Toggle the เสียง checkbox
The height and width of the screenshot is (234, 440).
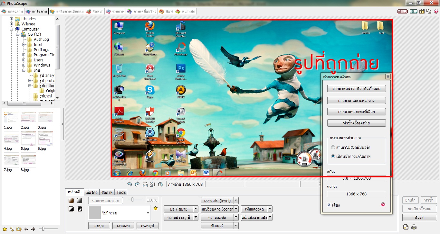(x=329, y=205)
